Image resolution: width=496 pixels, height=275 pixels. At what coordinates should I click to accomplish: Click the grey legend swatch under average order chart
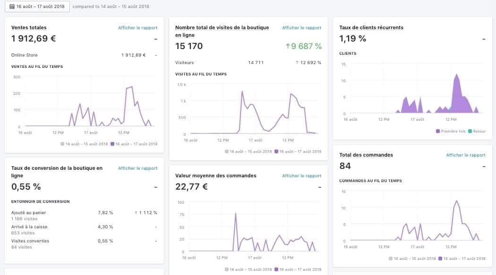point(226,270)
